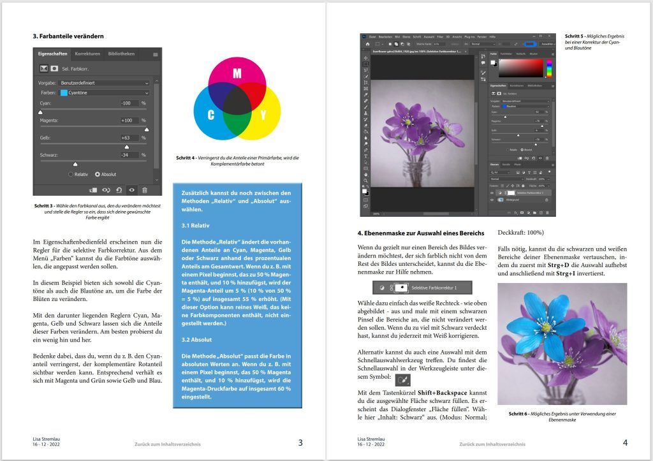The height and width of the screenshot is (461, 653).
Task: Select the Relativ radio button
Action: pyautogui.click(x=71, y=173)
